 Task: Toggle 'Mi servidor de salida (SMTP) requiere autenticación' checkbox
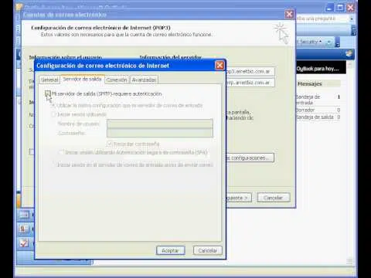[x=48, y=93]
